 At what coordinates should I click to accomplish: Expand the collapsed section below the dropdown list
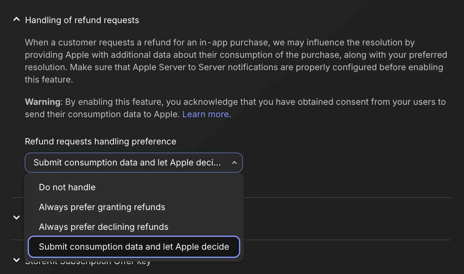pyautogui.click(x=17, y=217)
